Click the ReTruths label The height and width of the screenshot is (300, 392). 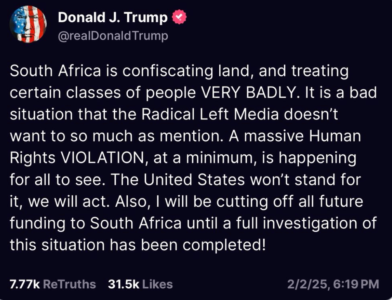pos(69,284)
